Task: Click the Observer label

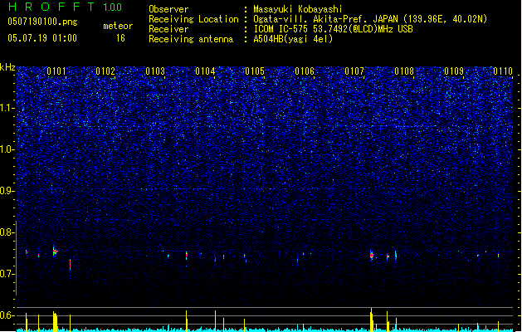Action: [168, 9]
